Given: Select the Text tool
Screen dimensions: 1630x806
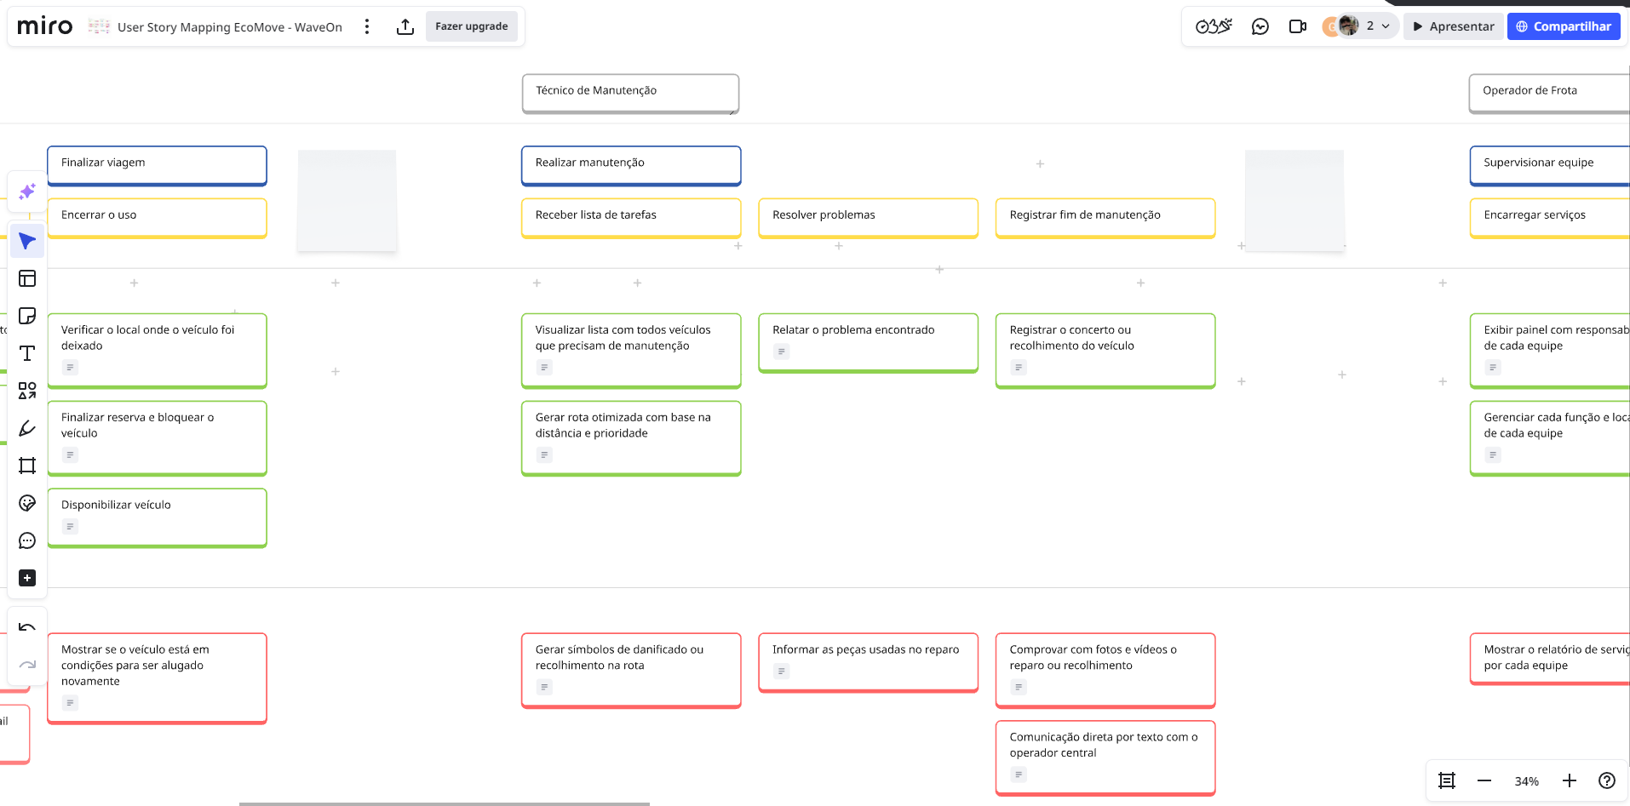Looking at the screenshot, I should click(x=27, y=353).
